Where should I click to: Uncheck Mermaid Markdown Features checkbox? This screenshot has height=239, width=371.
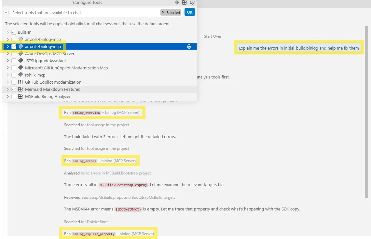click(14, 89)
